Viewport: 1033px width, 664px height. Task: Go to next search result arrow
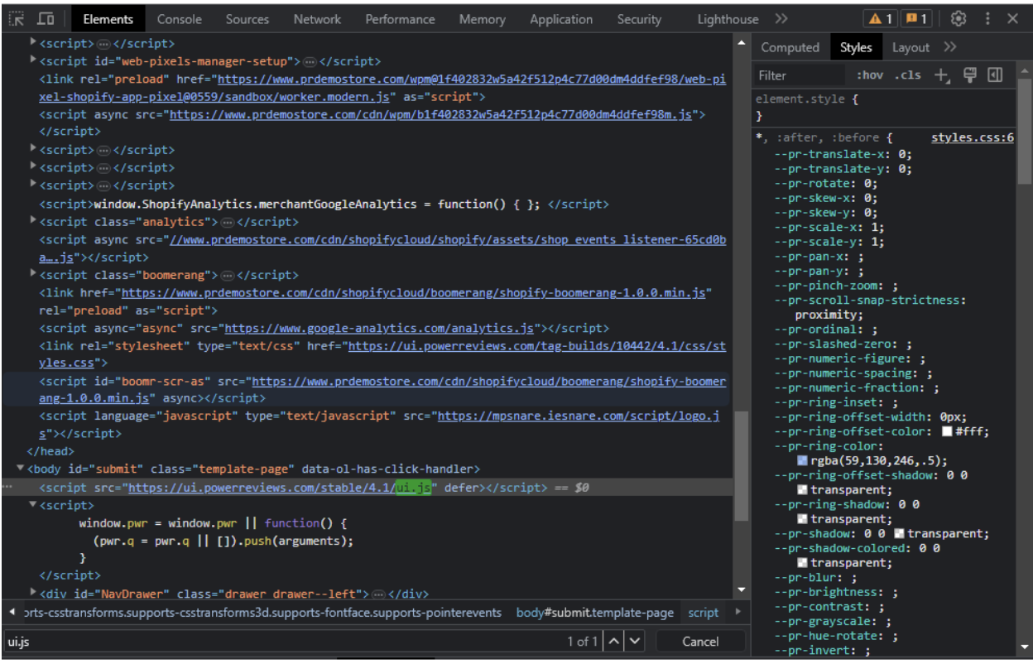634,641
